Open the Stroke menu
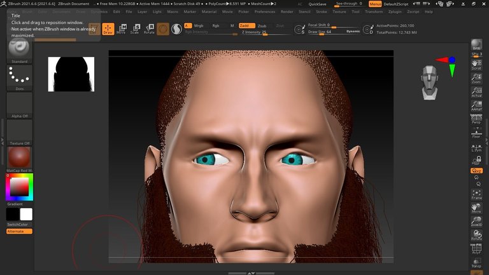 (x=322, y=11)
